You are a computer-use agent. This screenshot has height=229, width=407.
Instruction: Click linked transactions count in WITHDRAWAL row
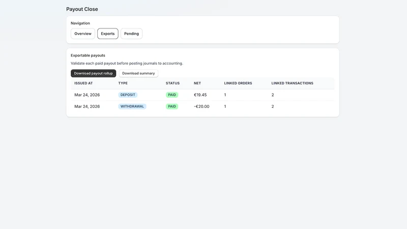click(273, 106)
